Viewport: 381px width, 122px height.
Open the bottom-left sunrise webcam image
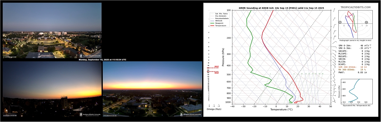click(x=52, y=89)
